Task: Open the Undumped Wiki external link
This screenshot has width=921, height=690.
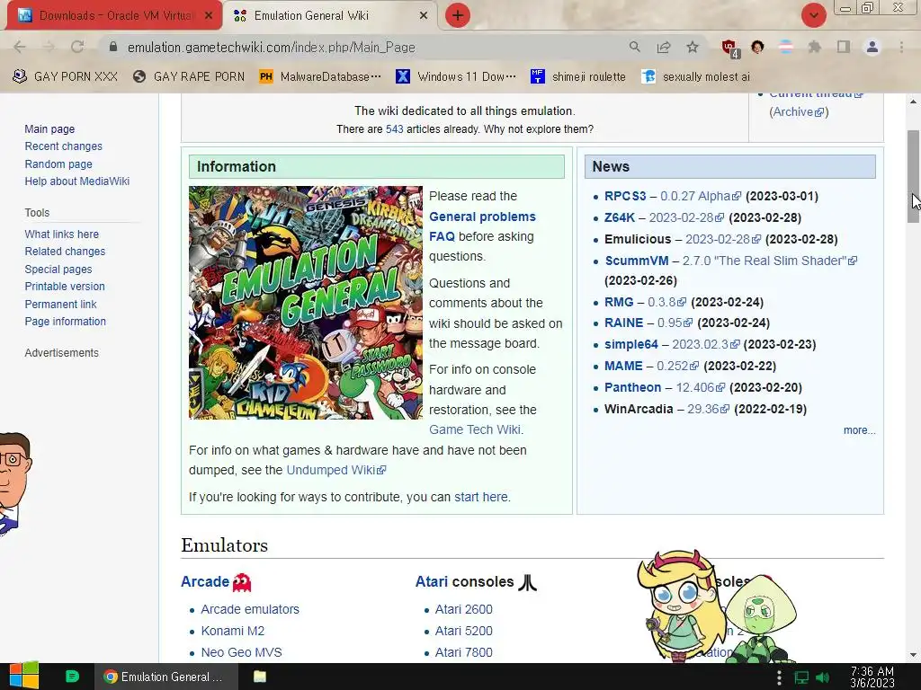Action: pyautogui.click(x=336, y=470)
